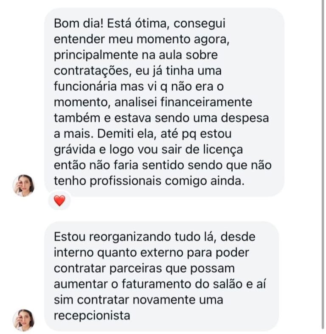Viewport: 326px width, 334px height.
Task: Click the word "Demiti" in the first message
Action: click(113, 133)
